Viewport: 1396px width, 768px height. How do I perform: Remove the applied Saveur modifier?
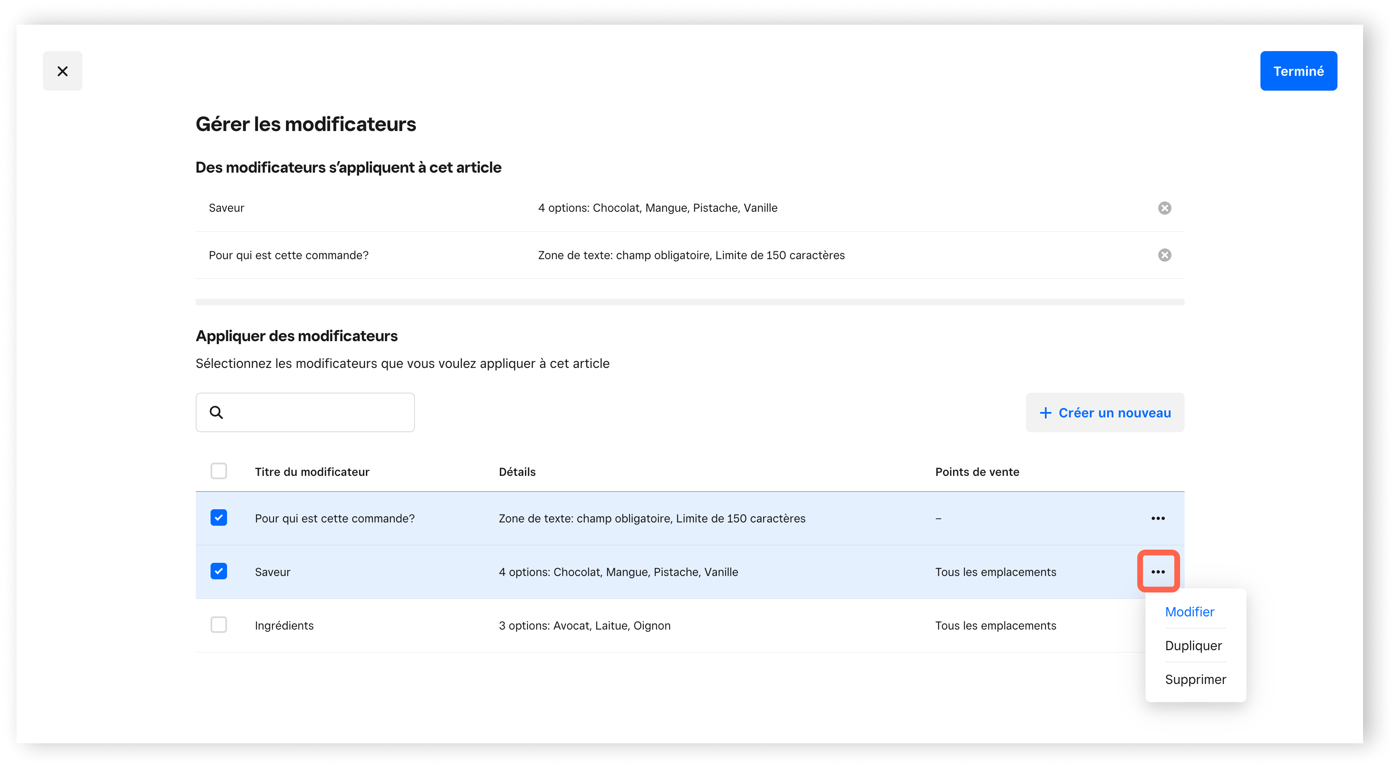1164,208
